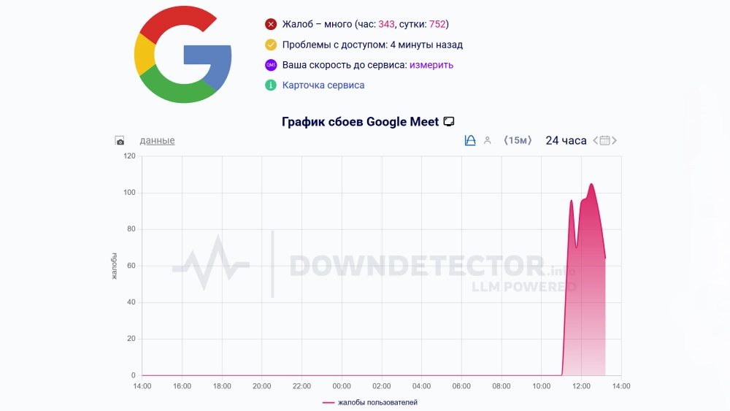Click the yellow checkmark access problems icon
This screenshot has width=730, height=411.
coord(271,45)
